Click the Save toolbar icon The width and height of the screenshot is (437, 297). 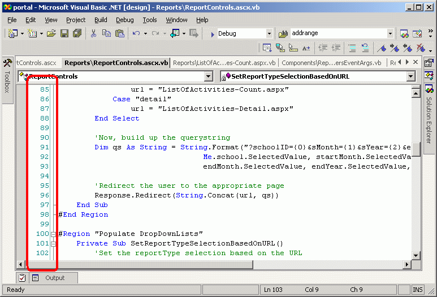coord(64,34)
